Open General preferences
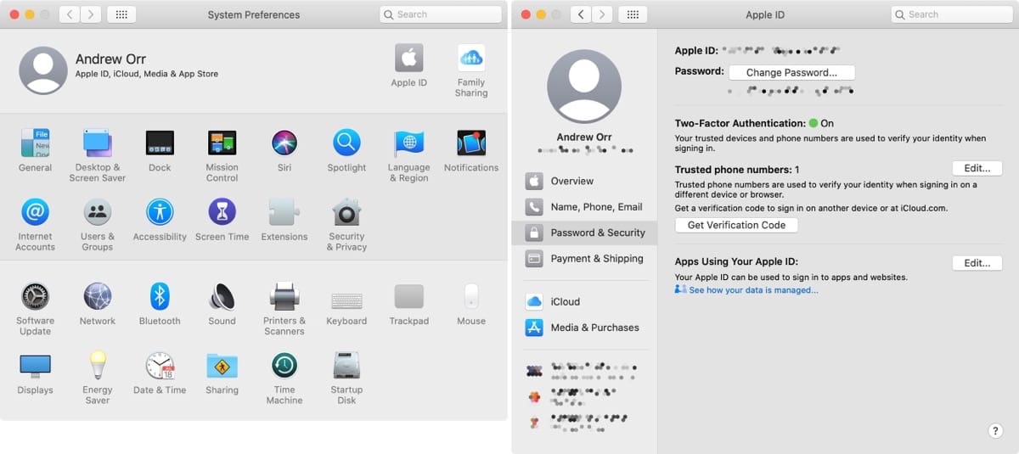This screenshot has height=454, width=1019. 35,150
